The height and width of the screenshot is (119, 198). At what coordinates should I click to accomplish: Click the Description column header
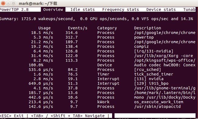147,28
